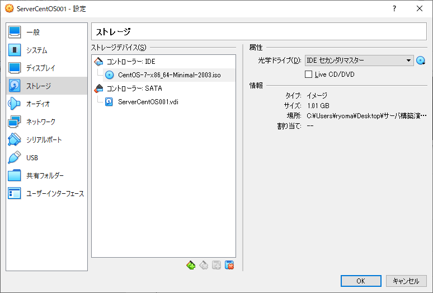The height and width of the screenshot is (293, 433).
Task: Open the ユーザーインターフェース settings category
Action: click(x=46, y=194)
